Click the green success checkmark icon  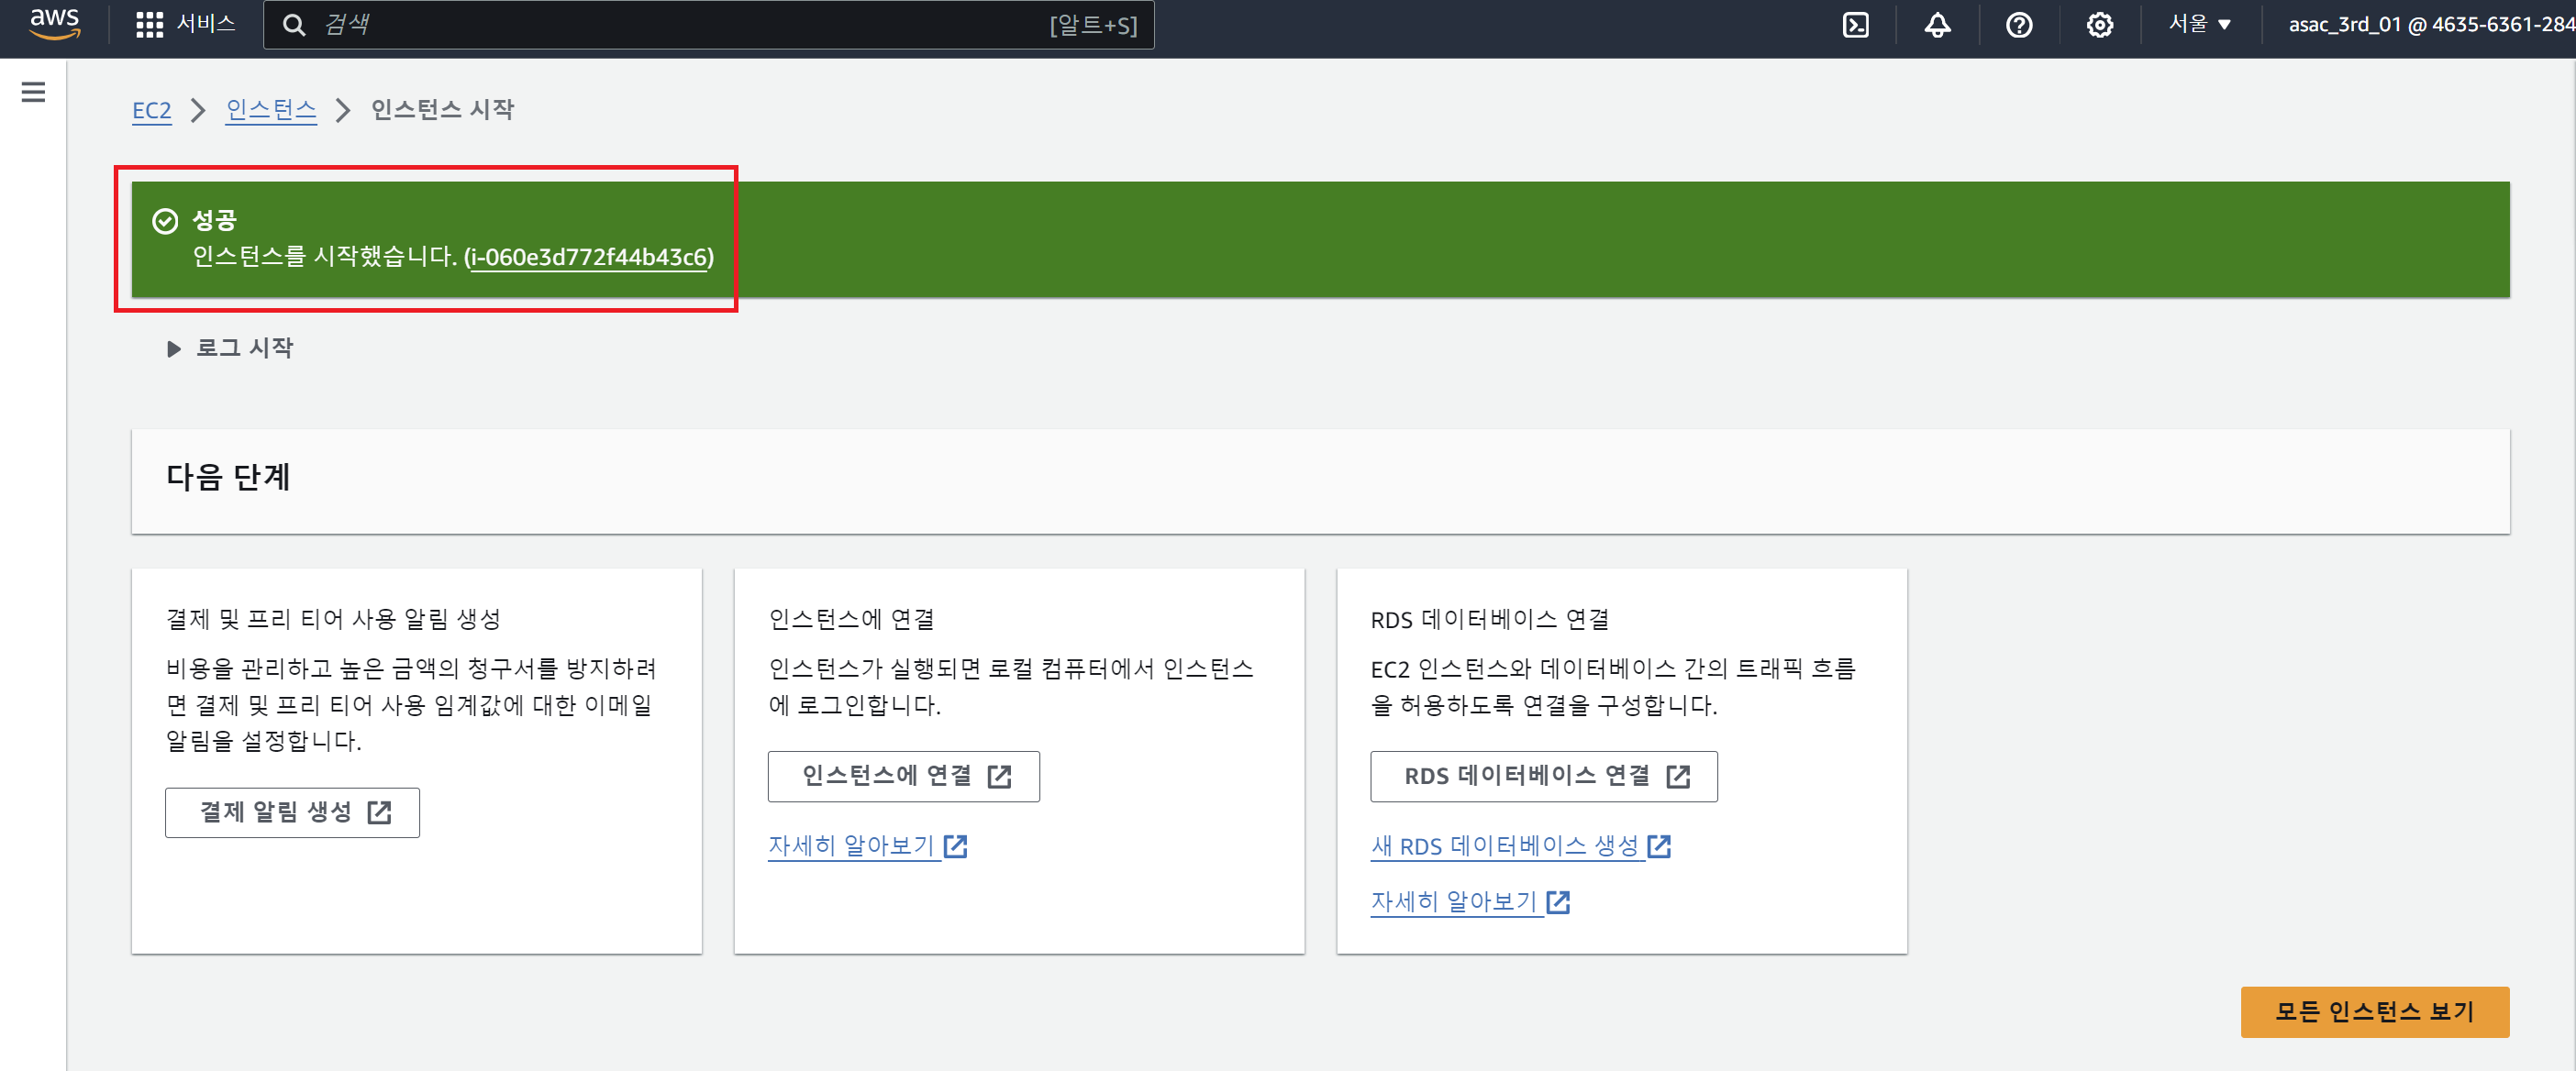click(165, 221)
